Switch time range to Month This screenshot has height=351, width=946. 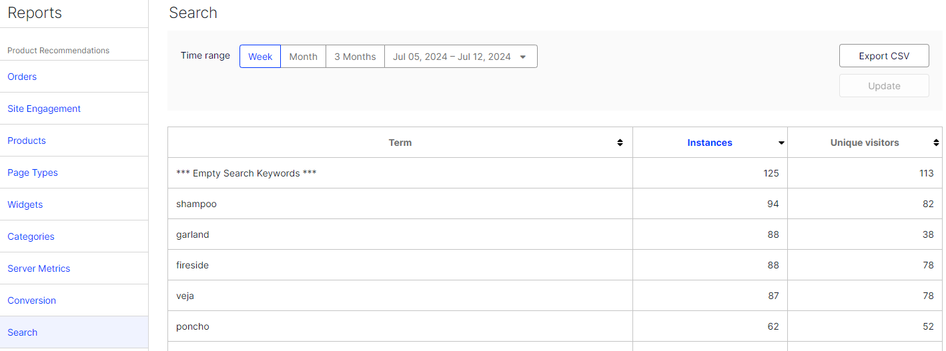point(303,57)
